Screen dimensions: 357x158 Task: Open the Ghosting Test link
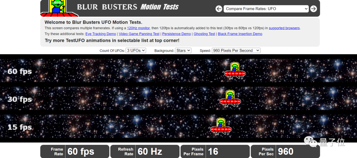pyautogui.click(x=204, y=34)
